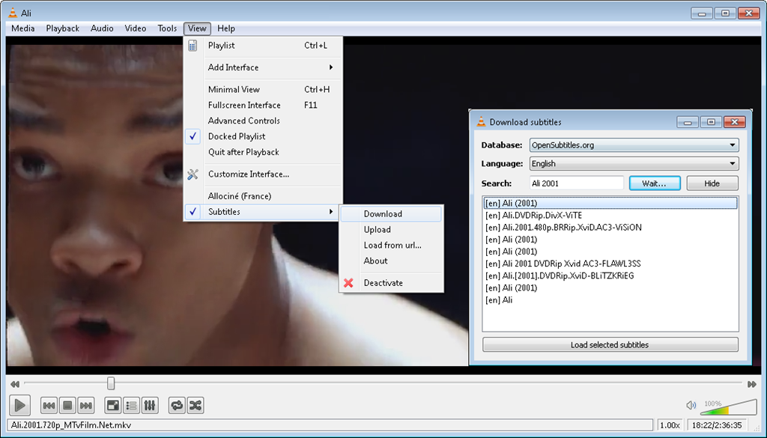
Task: Click the 1.00x playback speed indicator
Action: click(x=670, y=425)
